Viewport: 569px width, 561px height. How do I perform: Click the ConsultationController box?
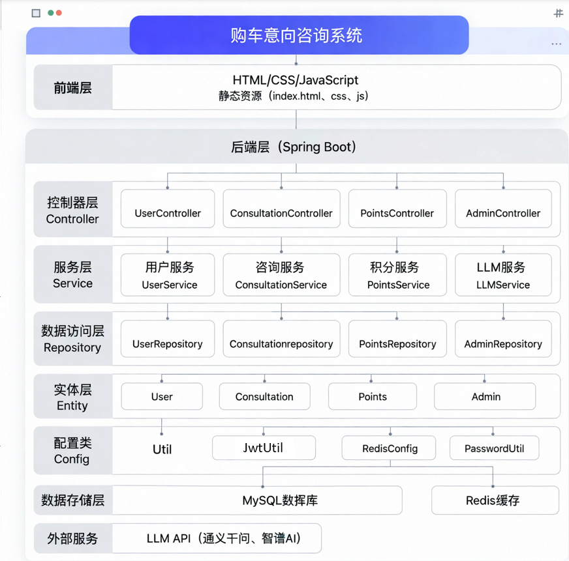pos(282,209)
